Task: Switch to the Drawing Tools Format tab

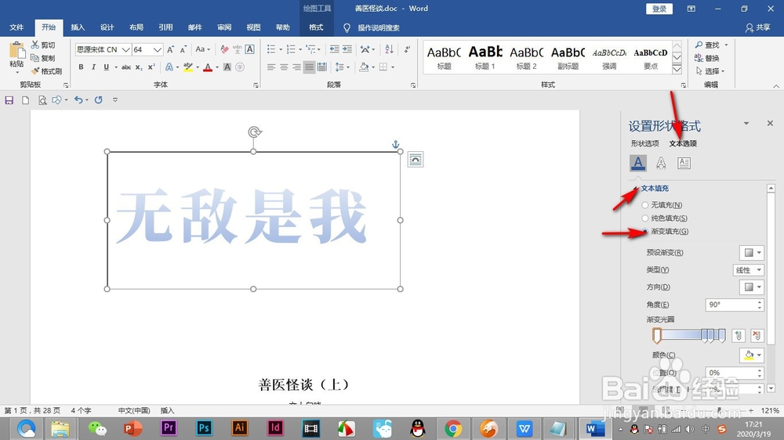Action: [x=316, y=27]
